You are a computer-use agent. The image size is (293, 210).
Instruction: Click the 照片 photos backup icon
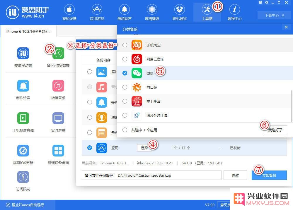101,72
